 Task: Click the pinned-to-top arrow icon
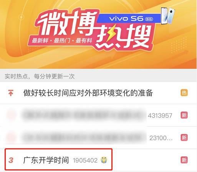pos(11,93)
